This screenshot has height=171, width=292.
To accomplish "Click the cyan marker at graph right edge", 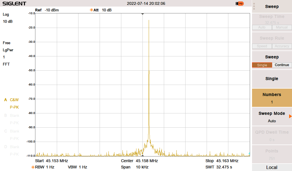I will (x=249, y=154).
